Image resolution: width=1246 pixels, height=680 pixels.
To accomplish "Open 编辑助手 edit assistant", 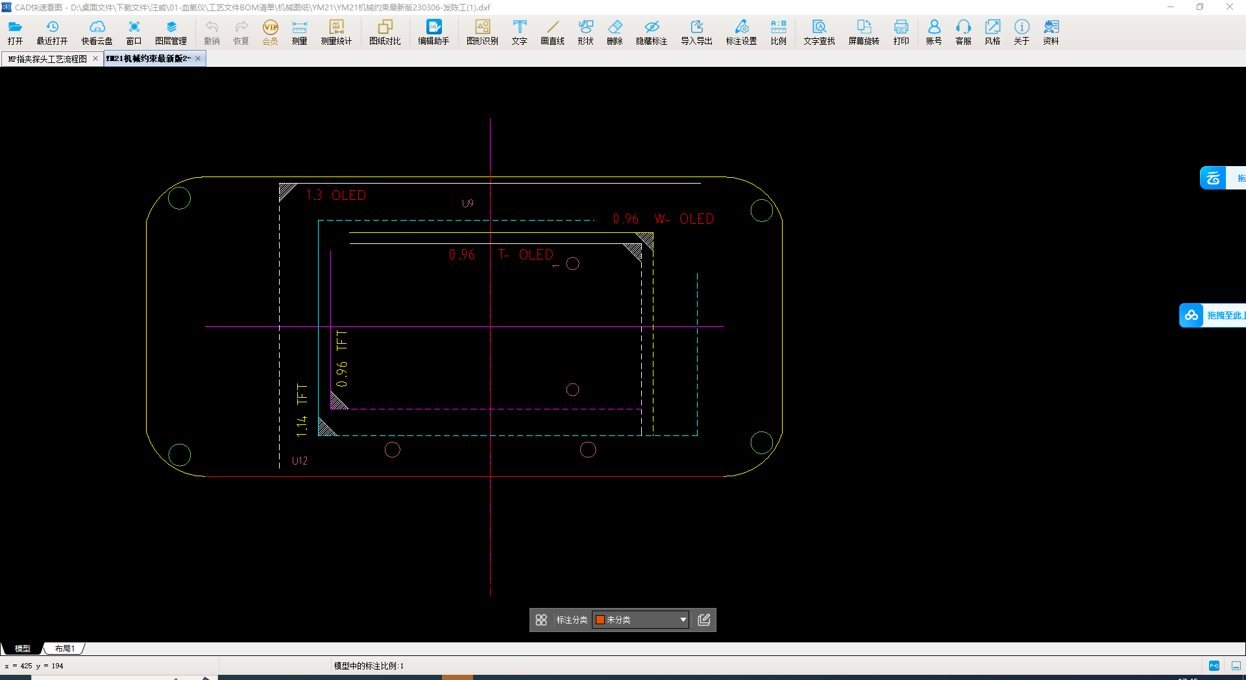I will tap(434, 32).
